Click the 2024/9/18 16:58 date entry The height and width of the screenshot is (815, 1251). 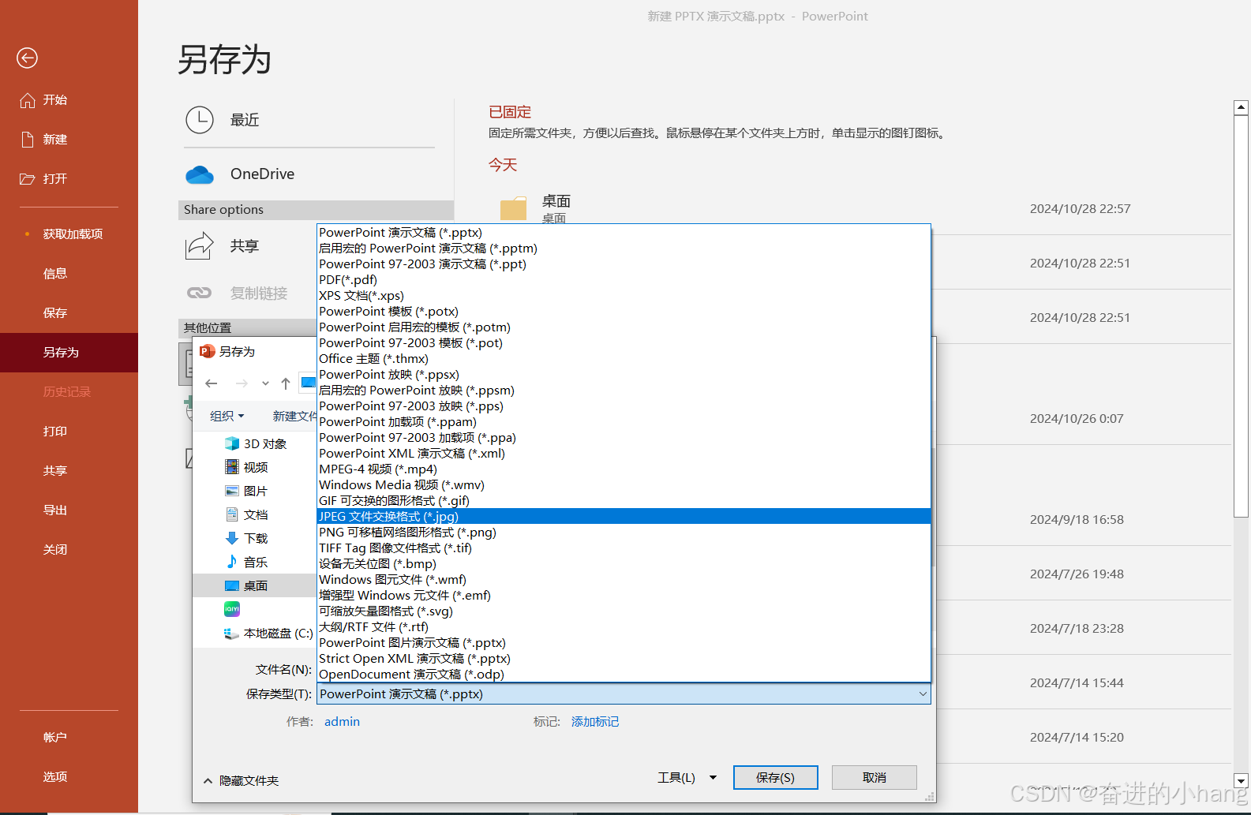pos(1077,520)
